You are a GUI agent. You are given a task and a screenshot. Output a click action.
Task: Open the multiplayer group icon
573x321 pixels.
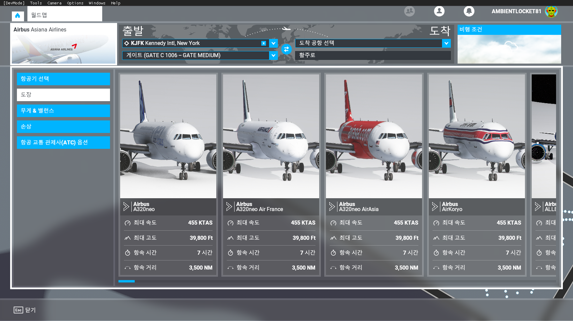click(x=410, y=11)
